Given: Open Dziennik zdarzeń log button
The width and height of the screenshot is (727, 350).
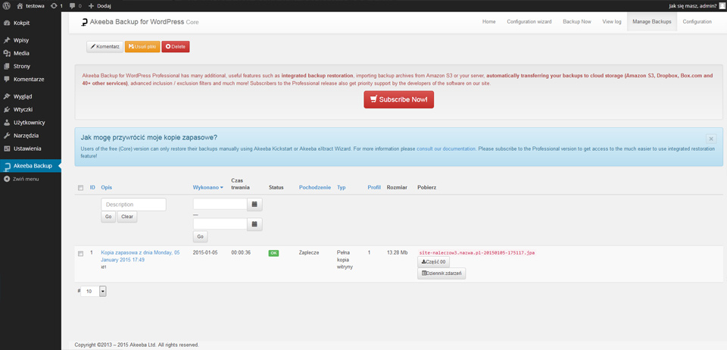Looking at the screenshot, I should [x=442, y=273].
